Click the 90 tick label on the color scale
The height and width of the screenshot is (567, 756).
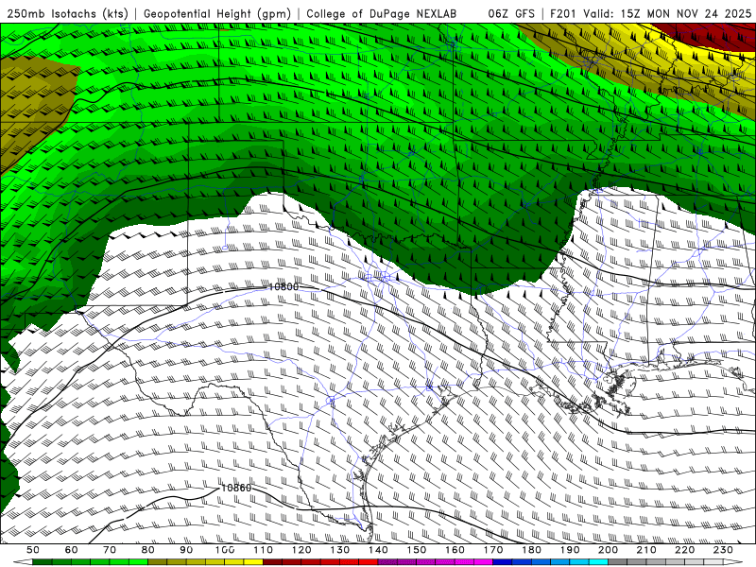click(x=186, y=550)
